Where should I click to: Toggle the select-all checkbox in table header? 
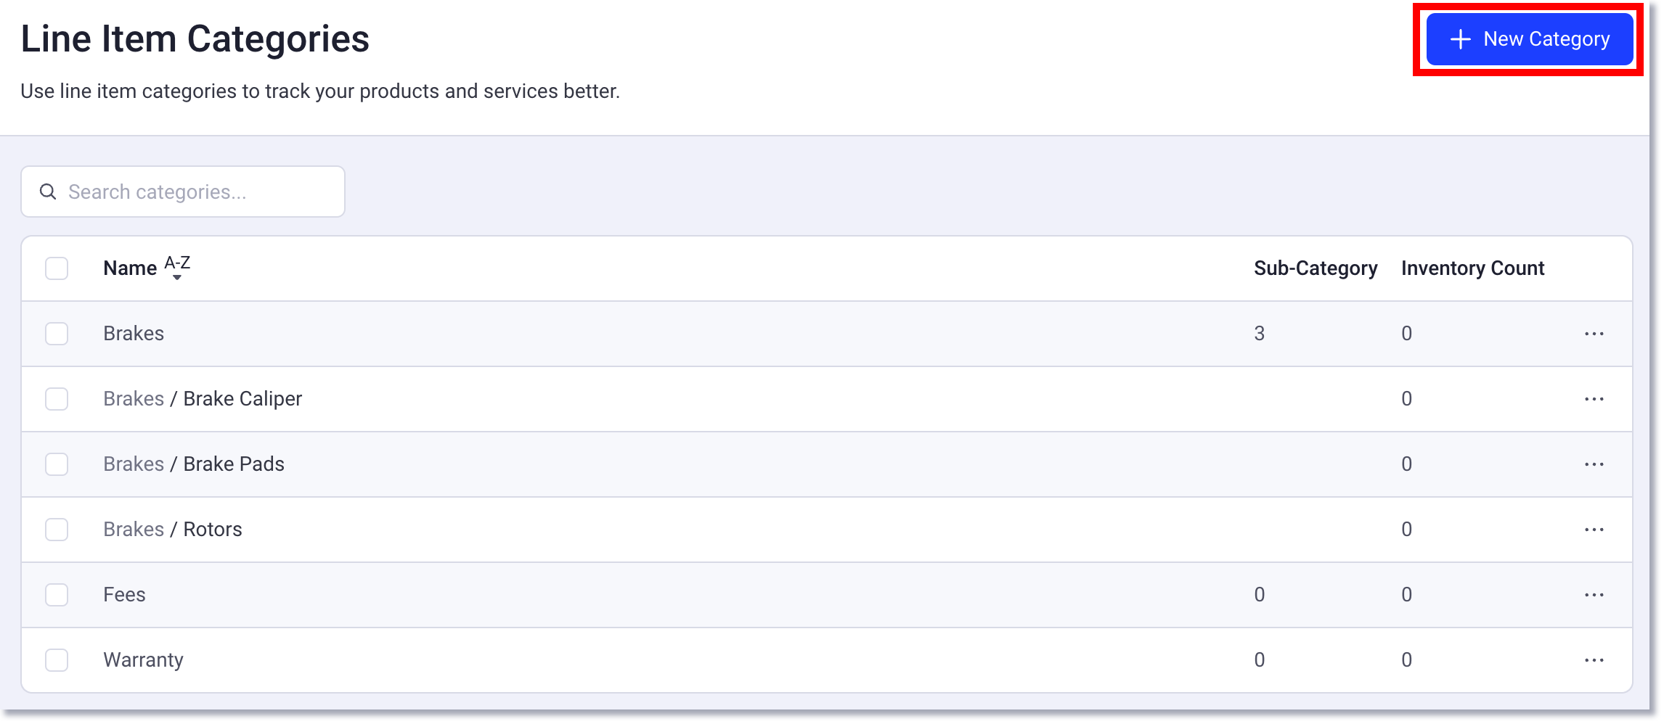[57, 268]
